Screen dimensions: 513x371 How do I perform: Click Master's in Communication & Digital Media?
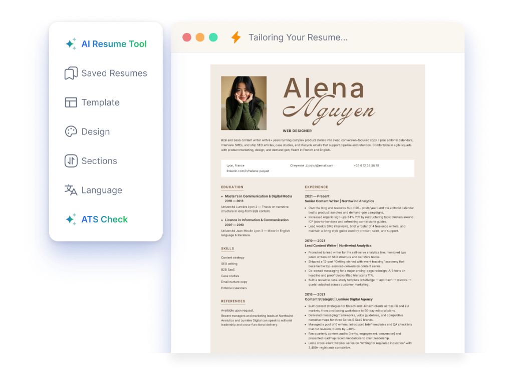pos(259,196)
